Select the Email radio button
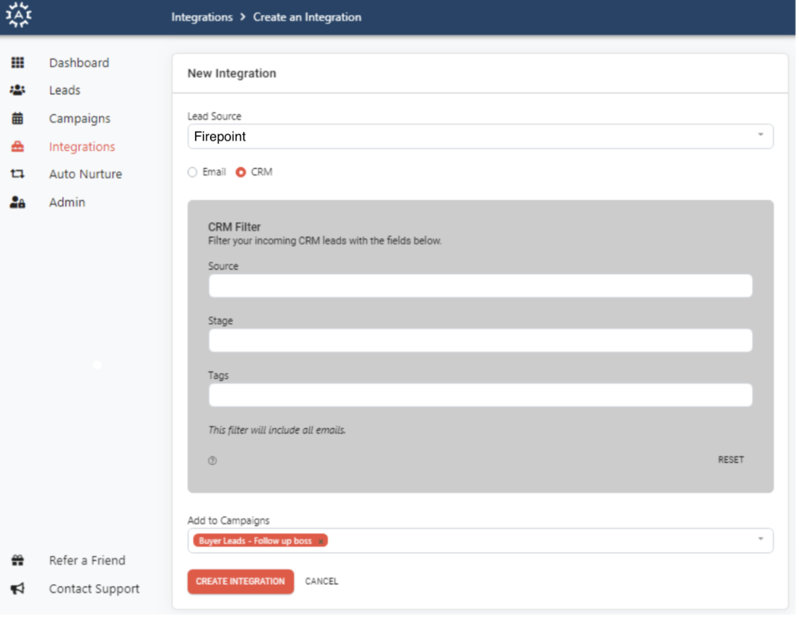The image size is (799, 617). pos(192,173)
